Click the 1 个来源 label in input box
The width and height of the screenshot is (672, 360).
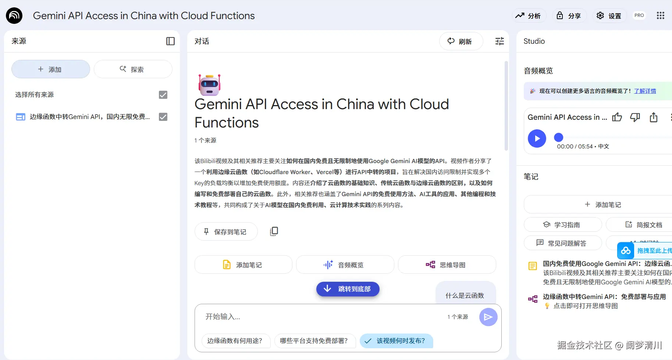click(x=458, y=317)
